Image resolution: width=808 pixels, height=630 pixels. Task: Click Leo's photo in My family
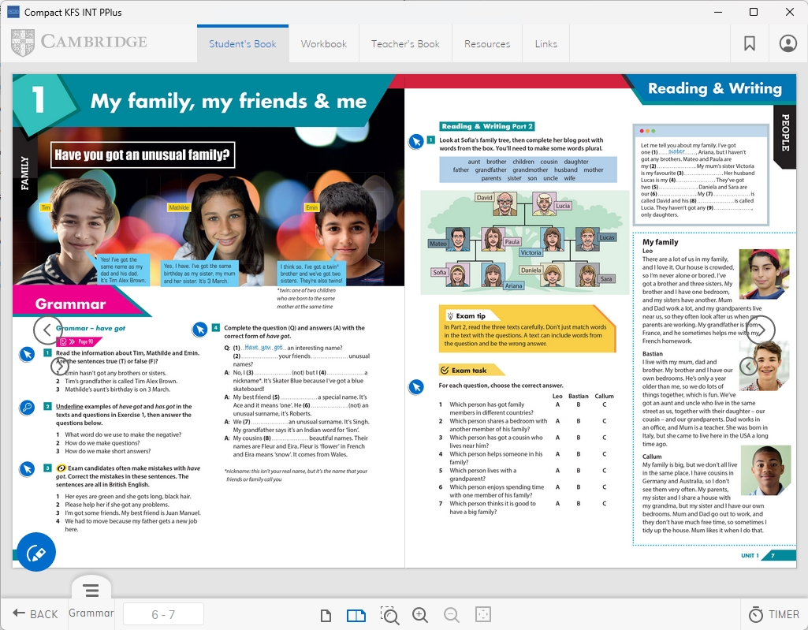765,274
